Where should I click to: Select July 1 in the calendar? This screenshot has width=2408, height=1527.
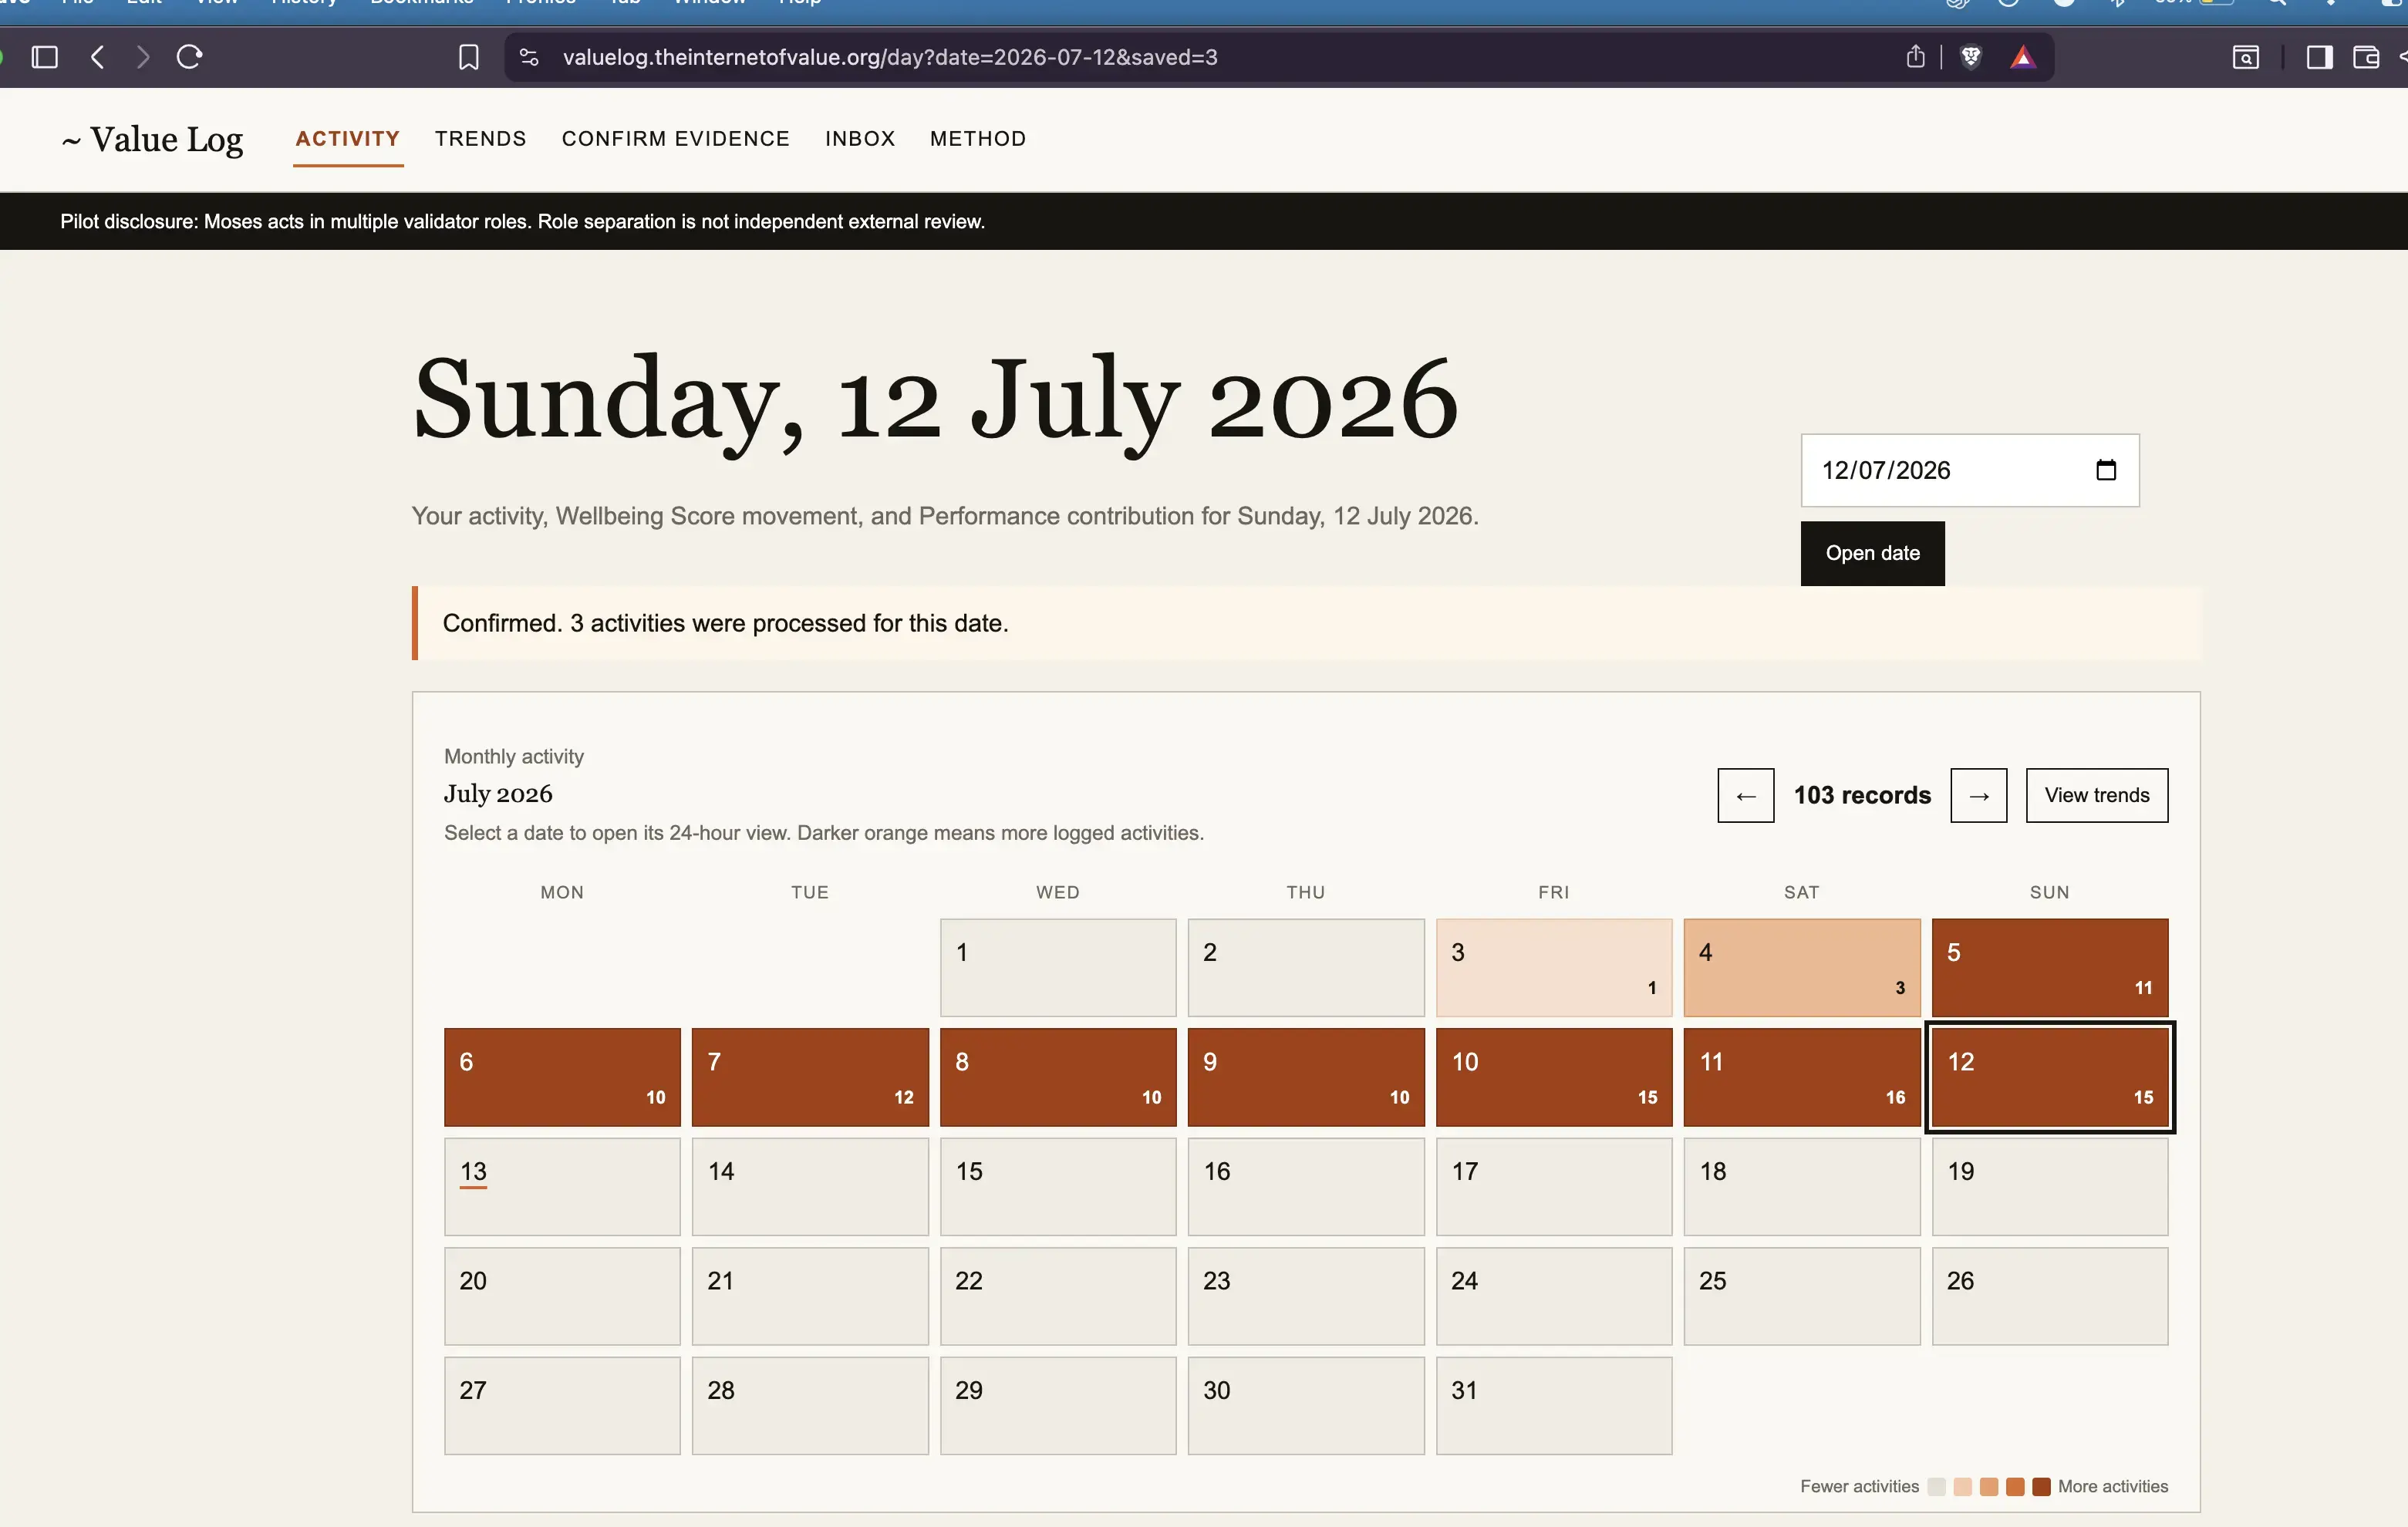pyautogui.click(x=1058, y=968)
